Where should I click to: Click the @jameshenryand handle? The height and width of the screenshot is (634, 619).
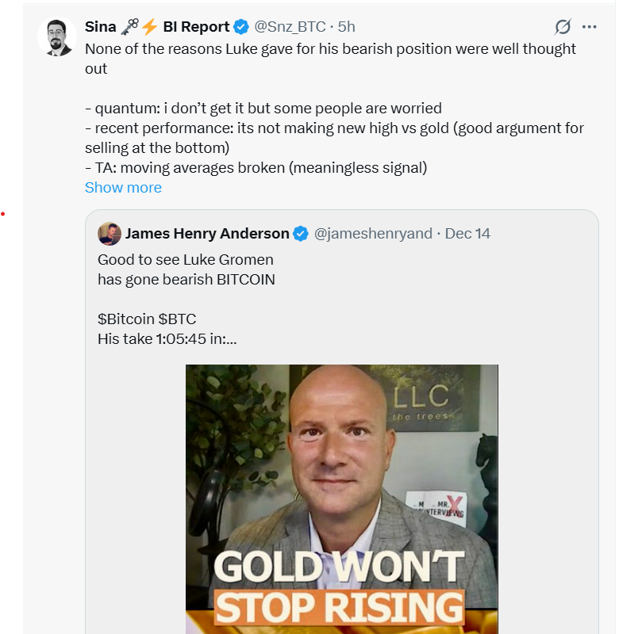click(373, 234)
